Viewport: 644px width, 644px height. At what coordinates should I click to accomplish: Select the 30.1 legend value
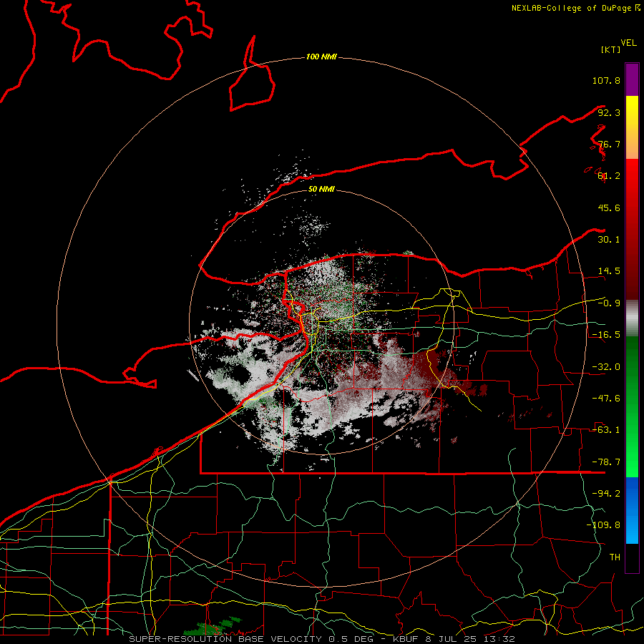click(x=609, y=240)
